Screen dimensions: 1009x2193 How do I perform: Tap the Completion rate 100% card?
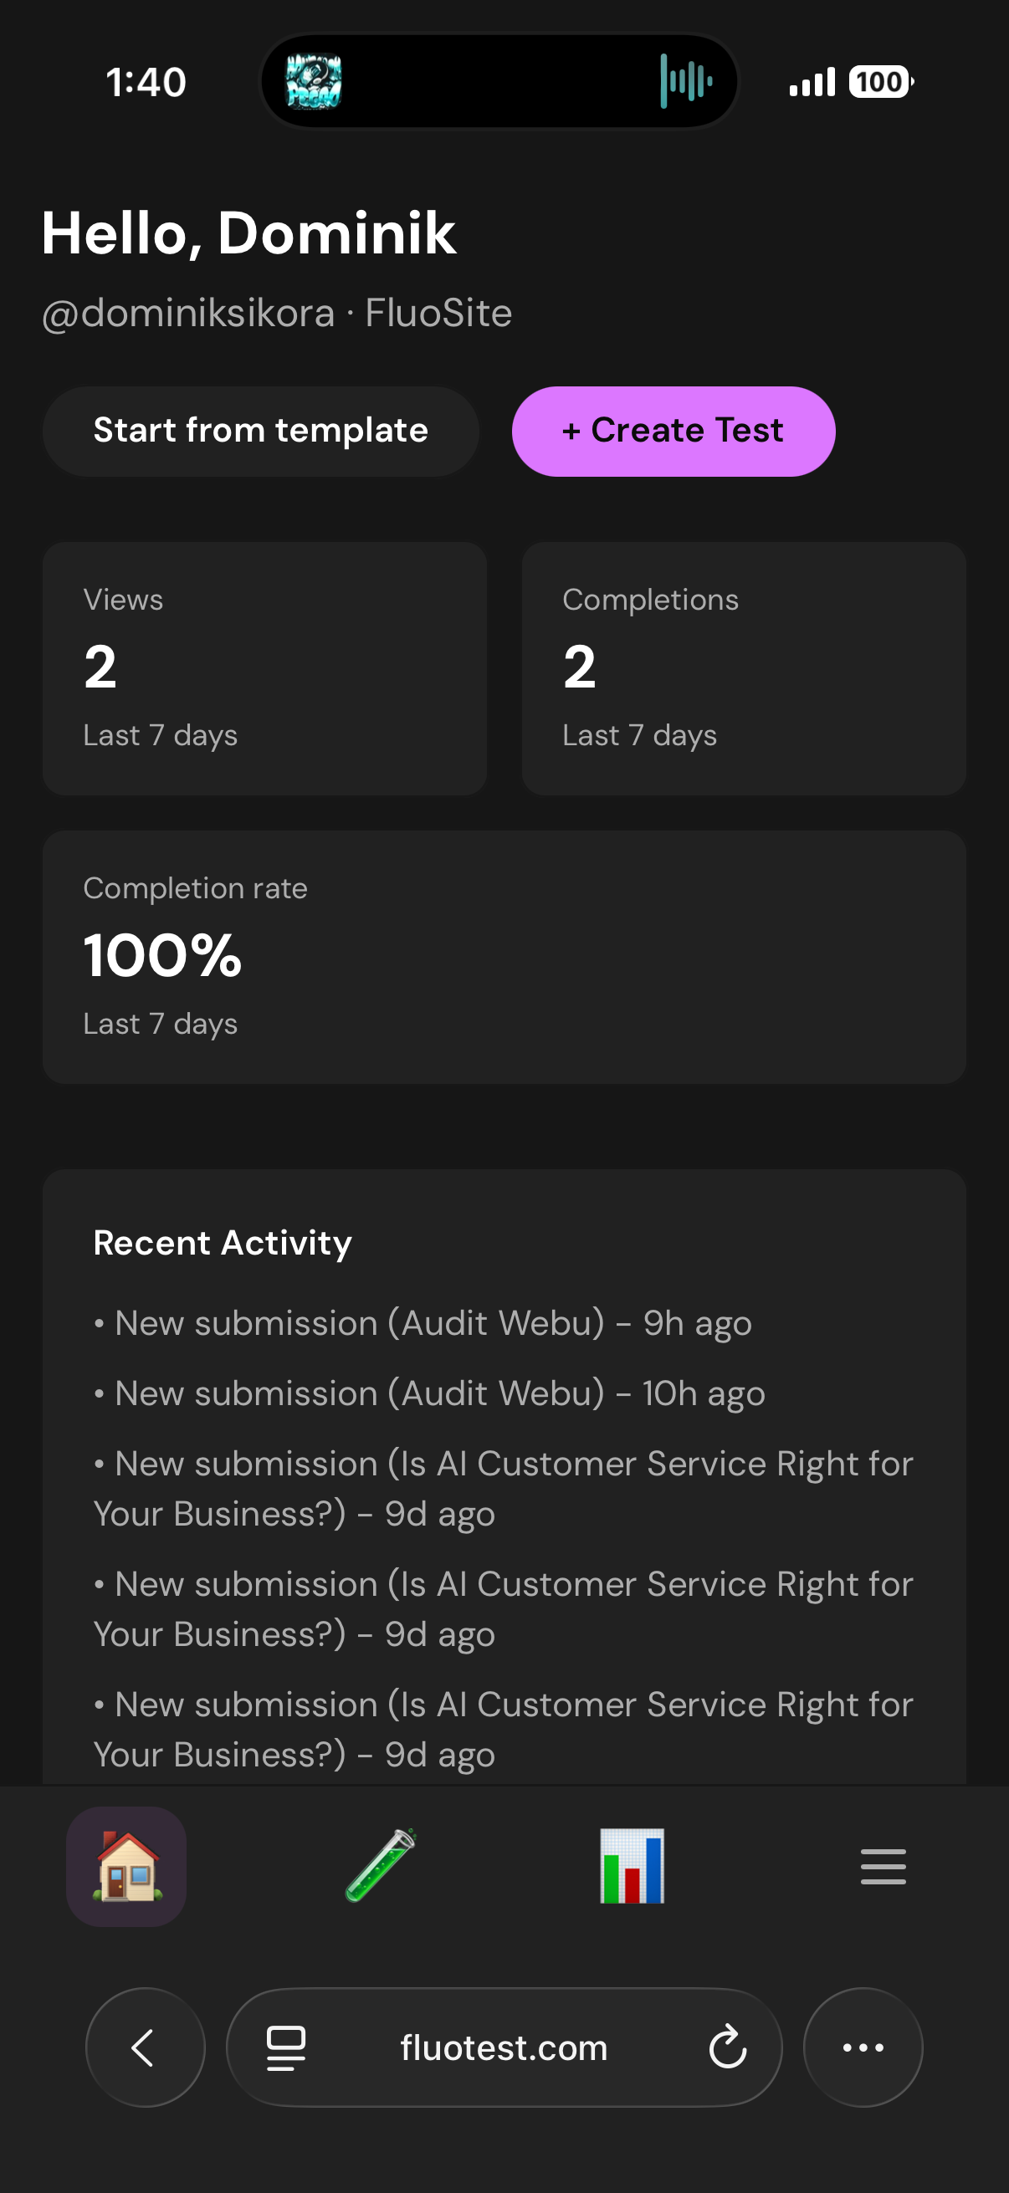505,954
